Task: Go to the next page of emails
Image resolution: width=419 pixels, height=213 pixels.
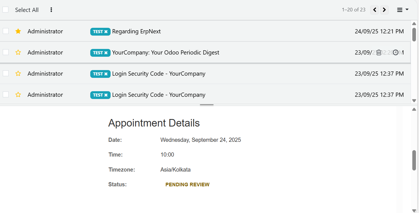Action: (384, 10)
